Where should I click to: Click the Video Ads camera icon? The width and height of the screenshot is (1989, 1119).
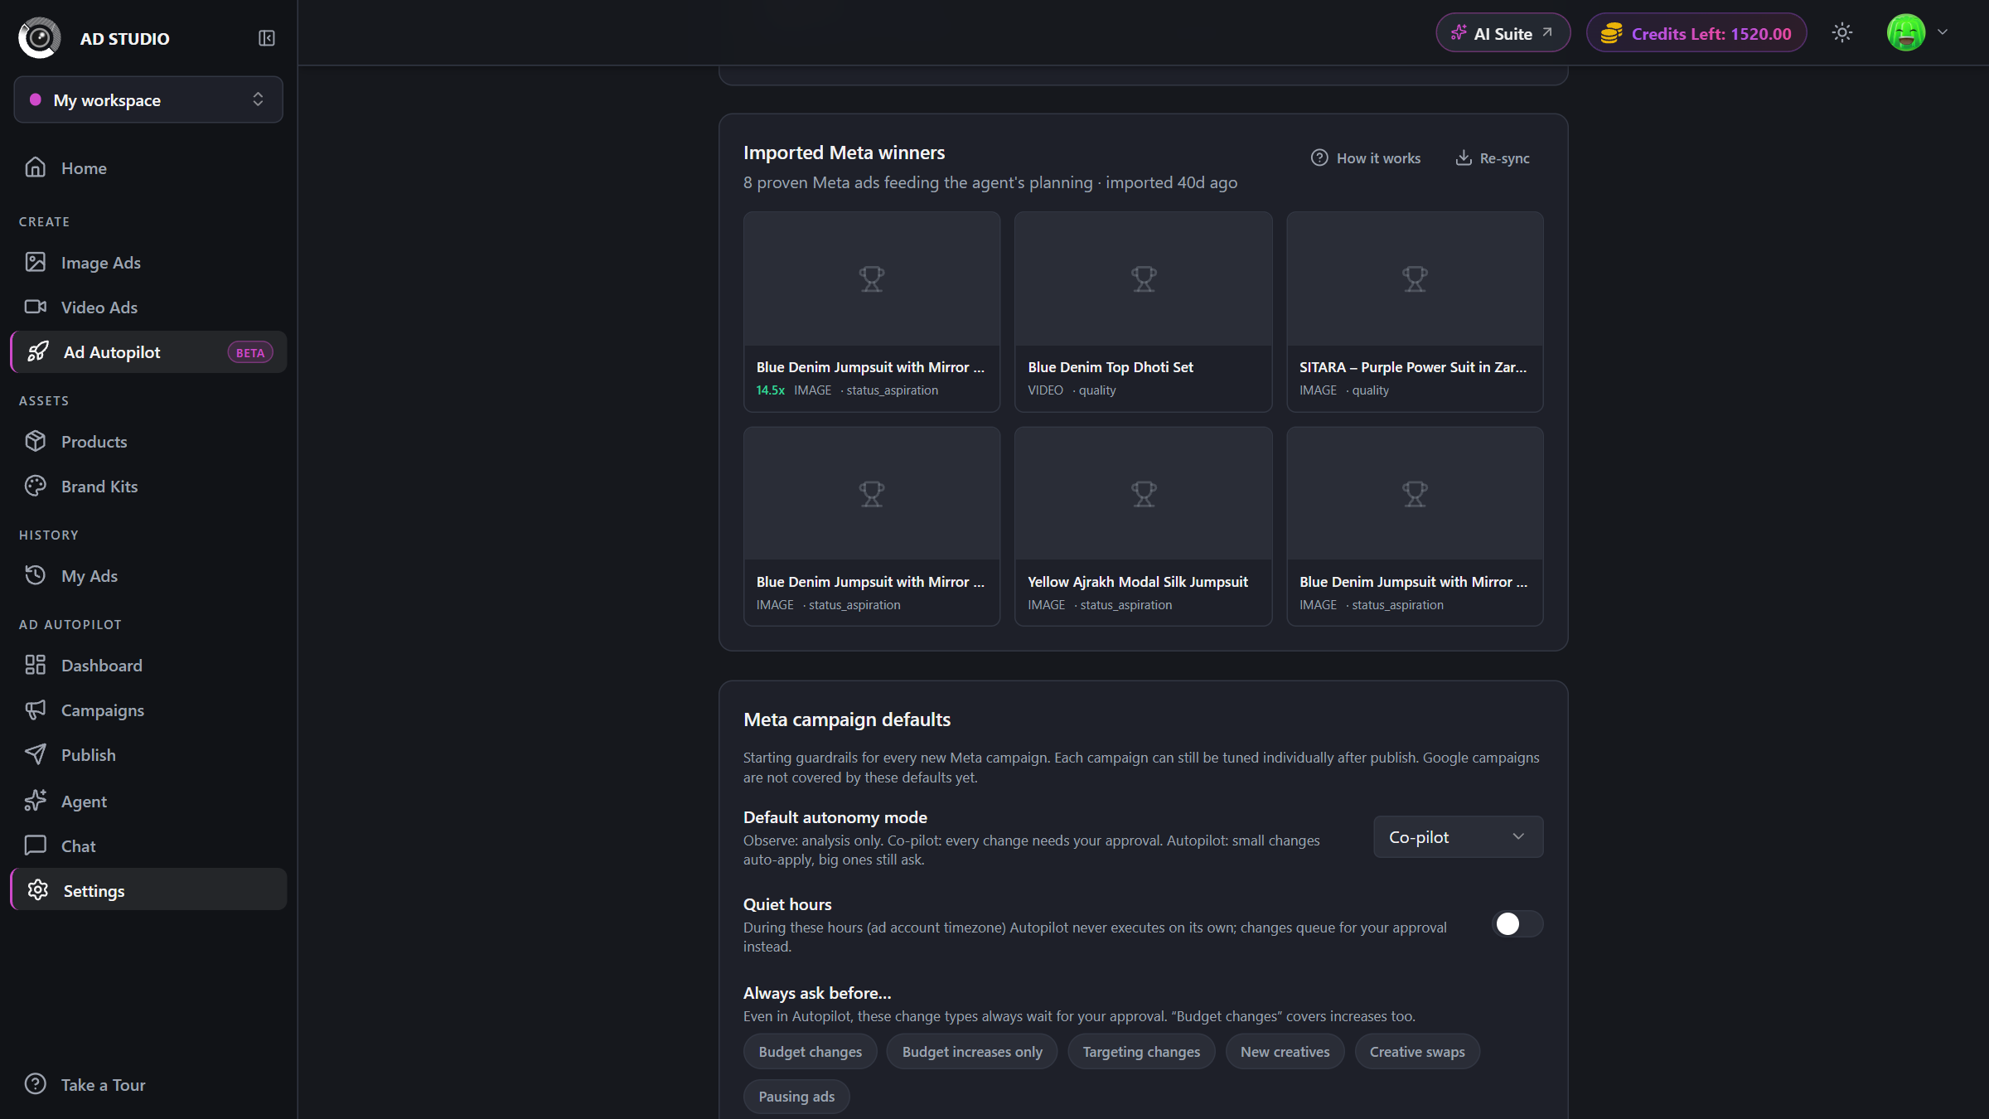35,307
